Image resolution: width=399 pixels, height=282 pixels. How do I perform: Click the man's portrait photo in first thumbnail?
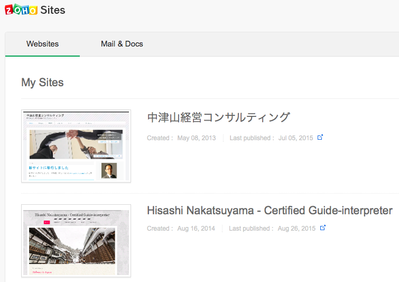pos(108,170)
